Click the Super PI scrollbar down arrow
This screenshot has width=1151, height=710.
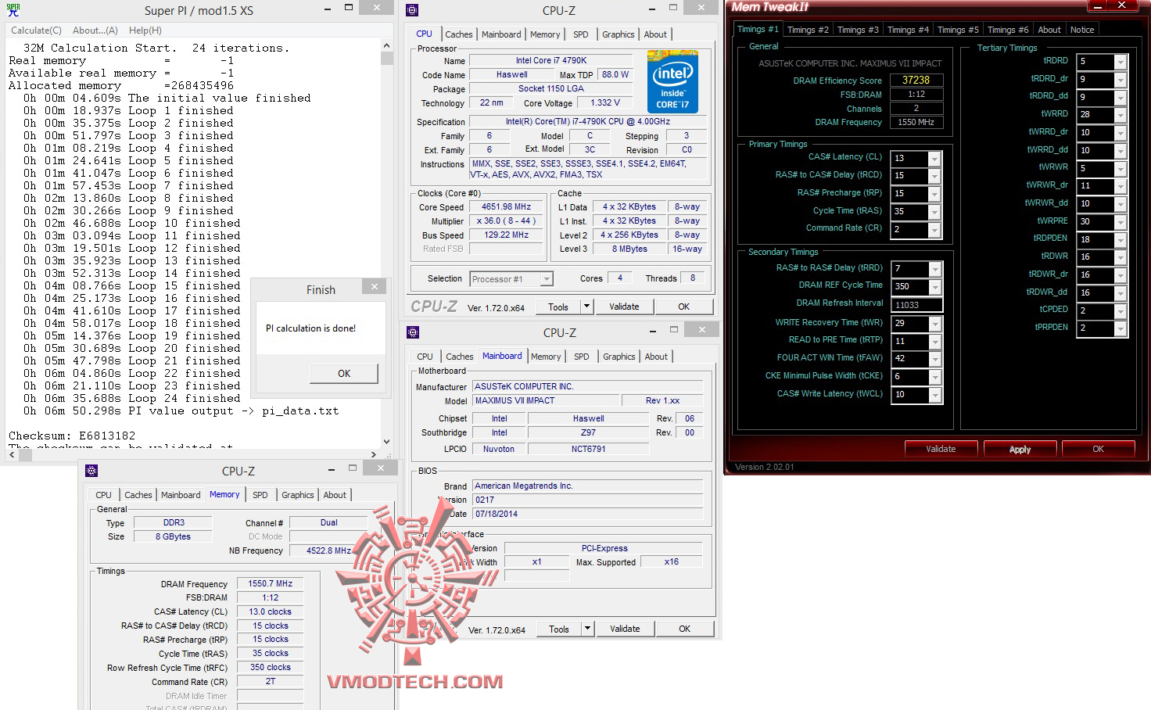coord(386,442)
